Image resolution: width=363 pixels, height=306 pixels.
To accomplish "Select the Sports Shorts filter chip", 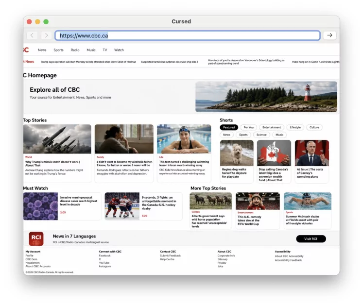I will click(x=243, y=135).
